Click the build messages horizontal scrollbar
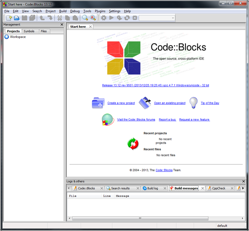 (140, 218)
